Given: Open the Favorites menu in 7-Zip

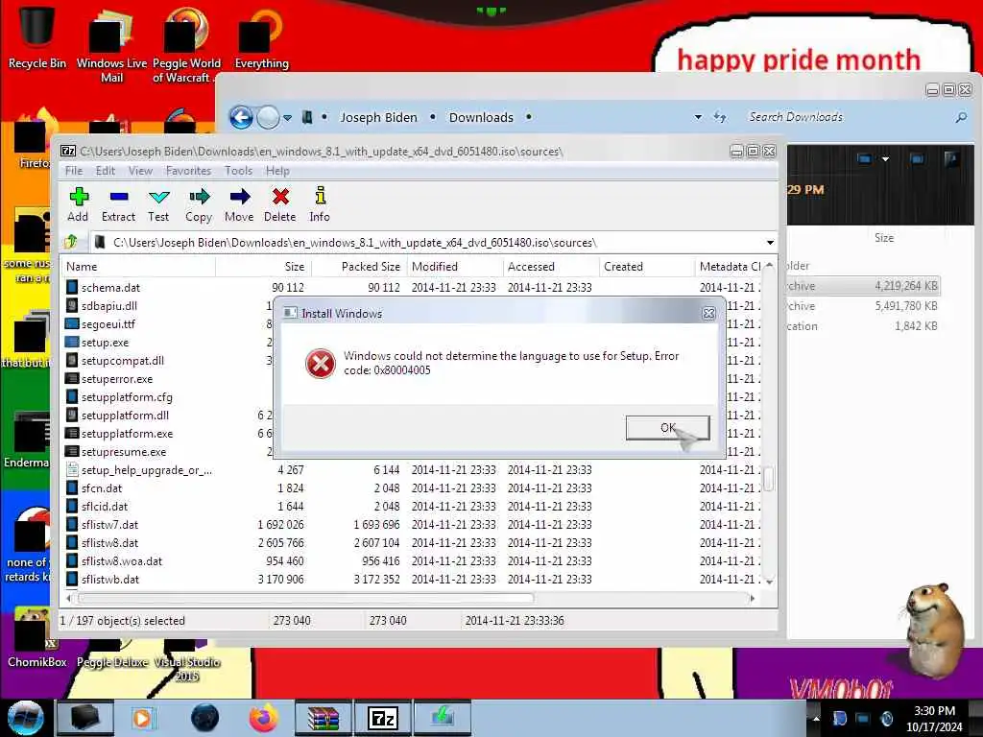Looking at the screenshot, I should (188, 171).
